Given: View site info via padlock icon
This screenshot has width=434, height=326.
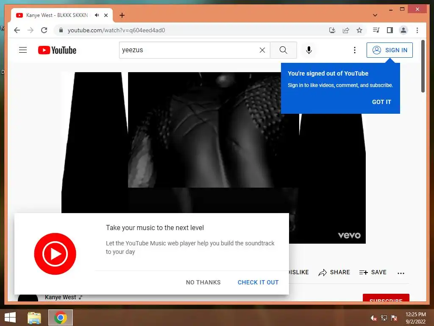Looking at the screenshot, I should (61, 30).
